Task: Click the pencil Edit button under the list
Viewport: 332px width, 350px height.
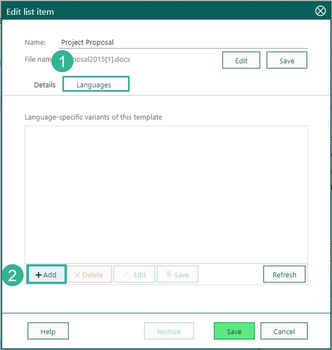Action: coord(134,275)
